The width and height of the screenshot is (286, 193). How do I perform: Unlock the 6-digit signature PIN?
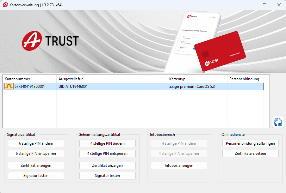tap(36, 154)
